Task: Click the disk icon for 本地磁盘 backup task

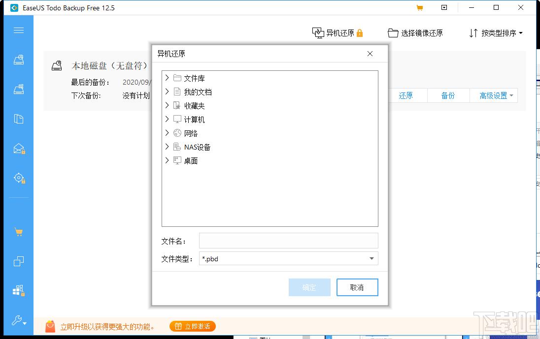Action: [57, 65]
